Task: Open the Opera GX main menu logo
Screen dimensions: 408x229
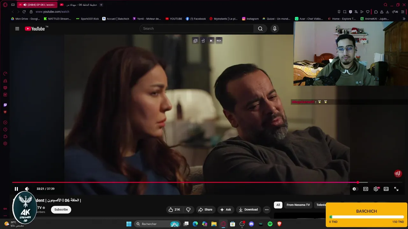Action: (x=5, y=5)
